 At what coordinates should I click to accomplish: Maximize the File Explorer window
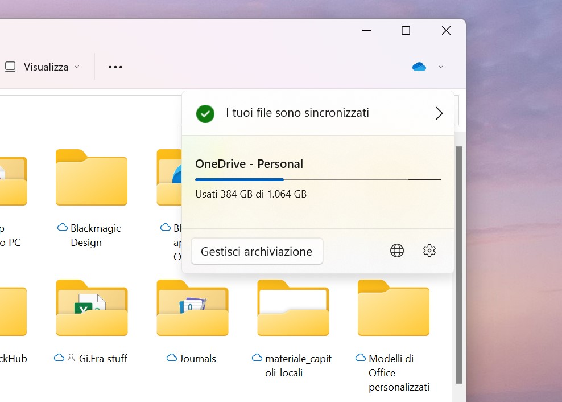tap(406, 31)
